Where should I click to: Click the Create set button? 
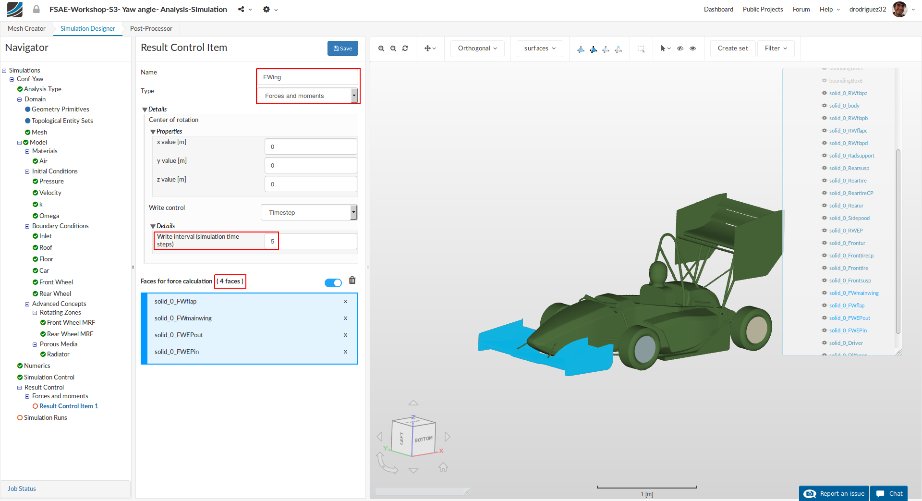pos(732,49)
